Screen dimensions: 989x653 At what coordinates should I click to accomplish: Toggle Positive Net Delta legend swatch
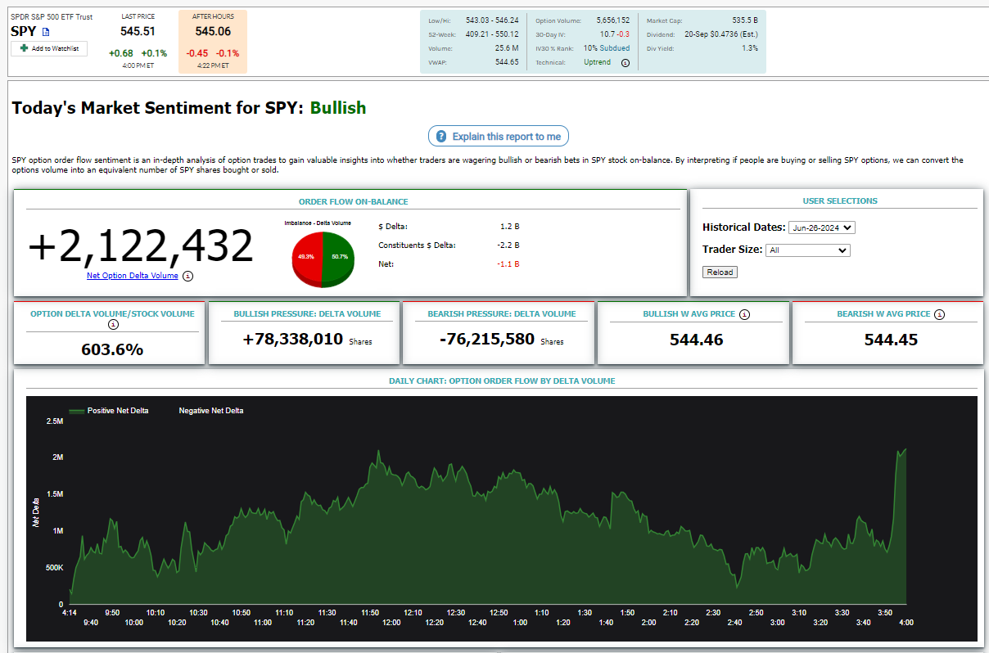(x=76, y=411)
